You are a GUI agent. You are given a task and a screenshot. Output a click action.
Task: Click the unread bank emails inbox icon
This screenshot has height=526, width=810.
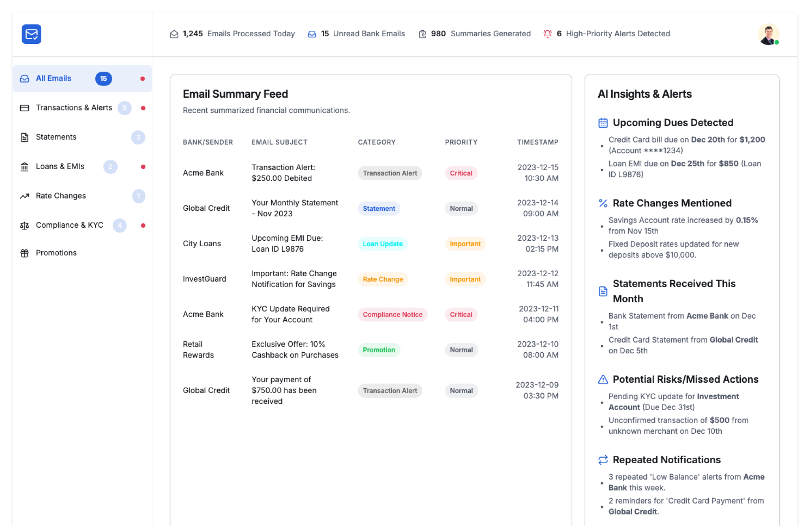tap(312, 34)
